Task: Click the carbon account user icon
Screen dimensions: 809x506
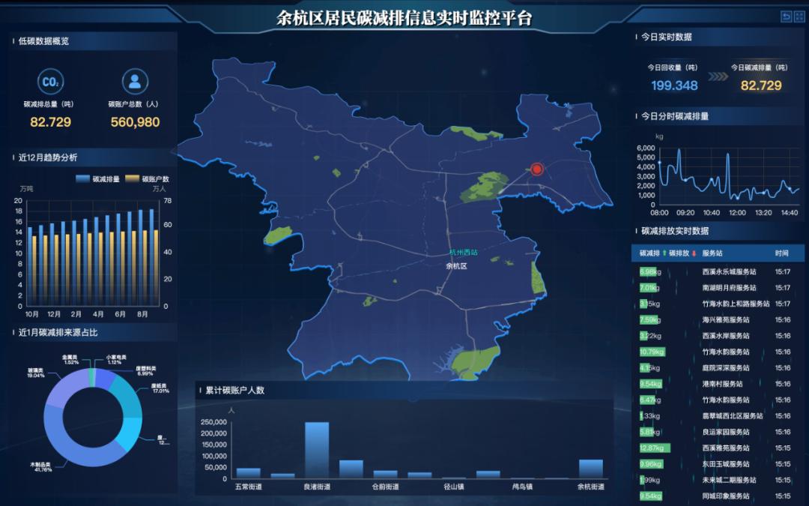Action: [135, 82]
